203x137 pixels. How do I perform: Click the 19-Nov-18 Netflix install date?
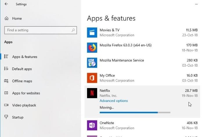[x=190, y=96]
